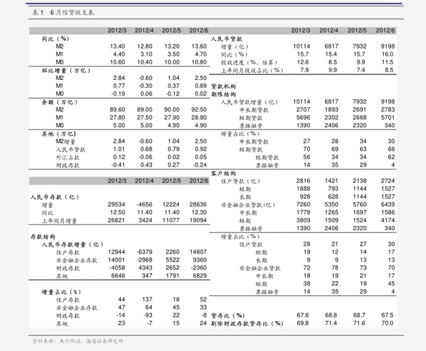Select the 票据融资 value 340 under 期限结构
The height and width of the screenshot is (351, 426).
tap(389, 125)
